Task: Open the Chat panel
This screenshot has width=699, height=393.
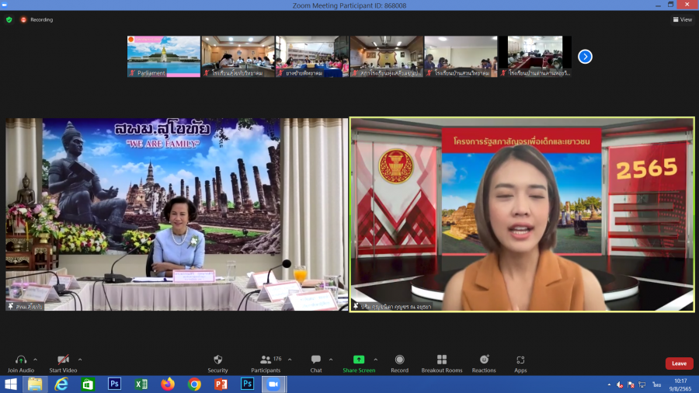Action: (x=316, y=363)
